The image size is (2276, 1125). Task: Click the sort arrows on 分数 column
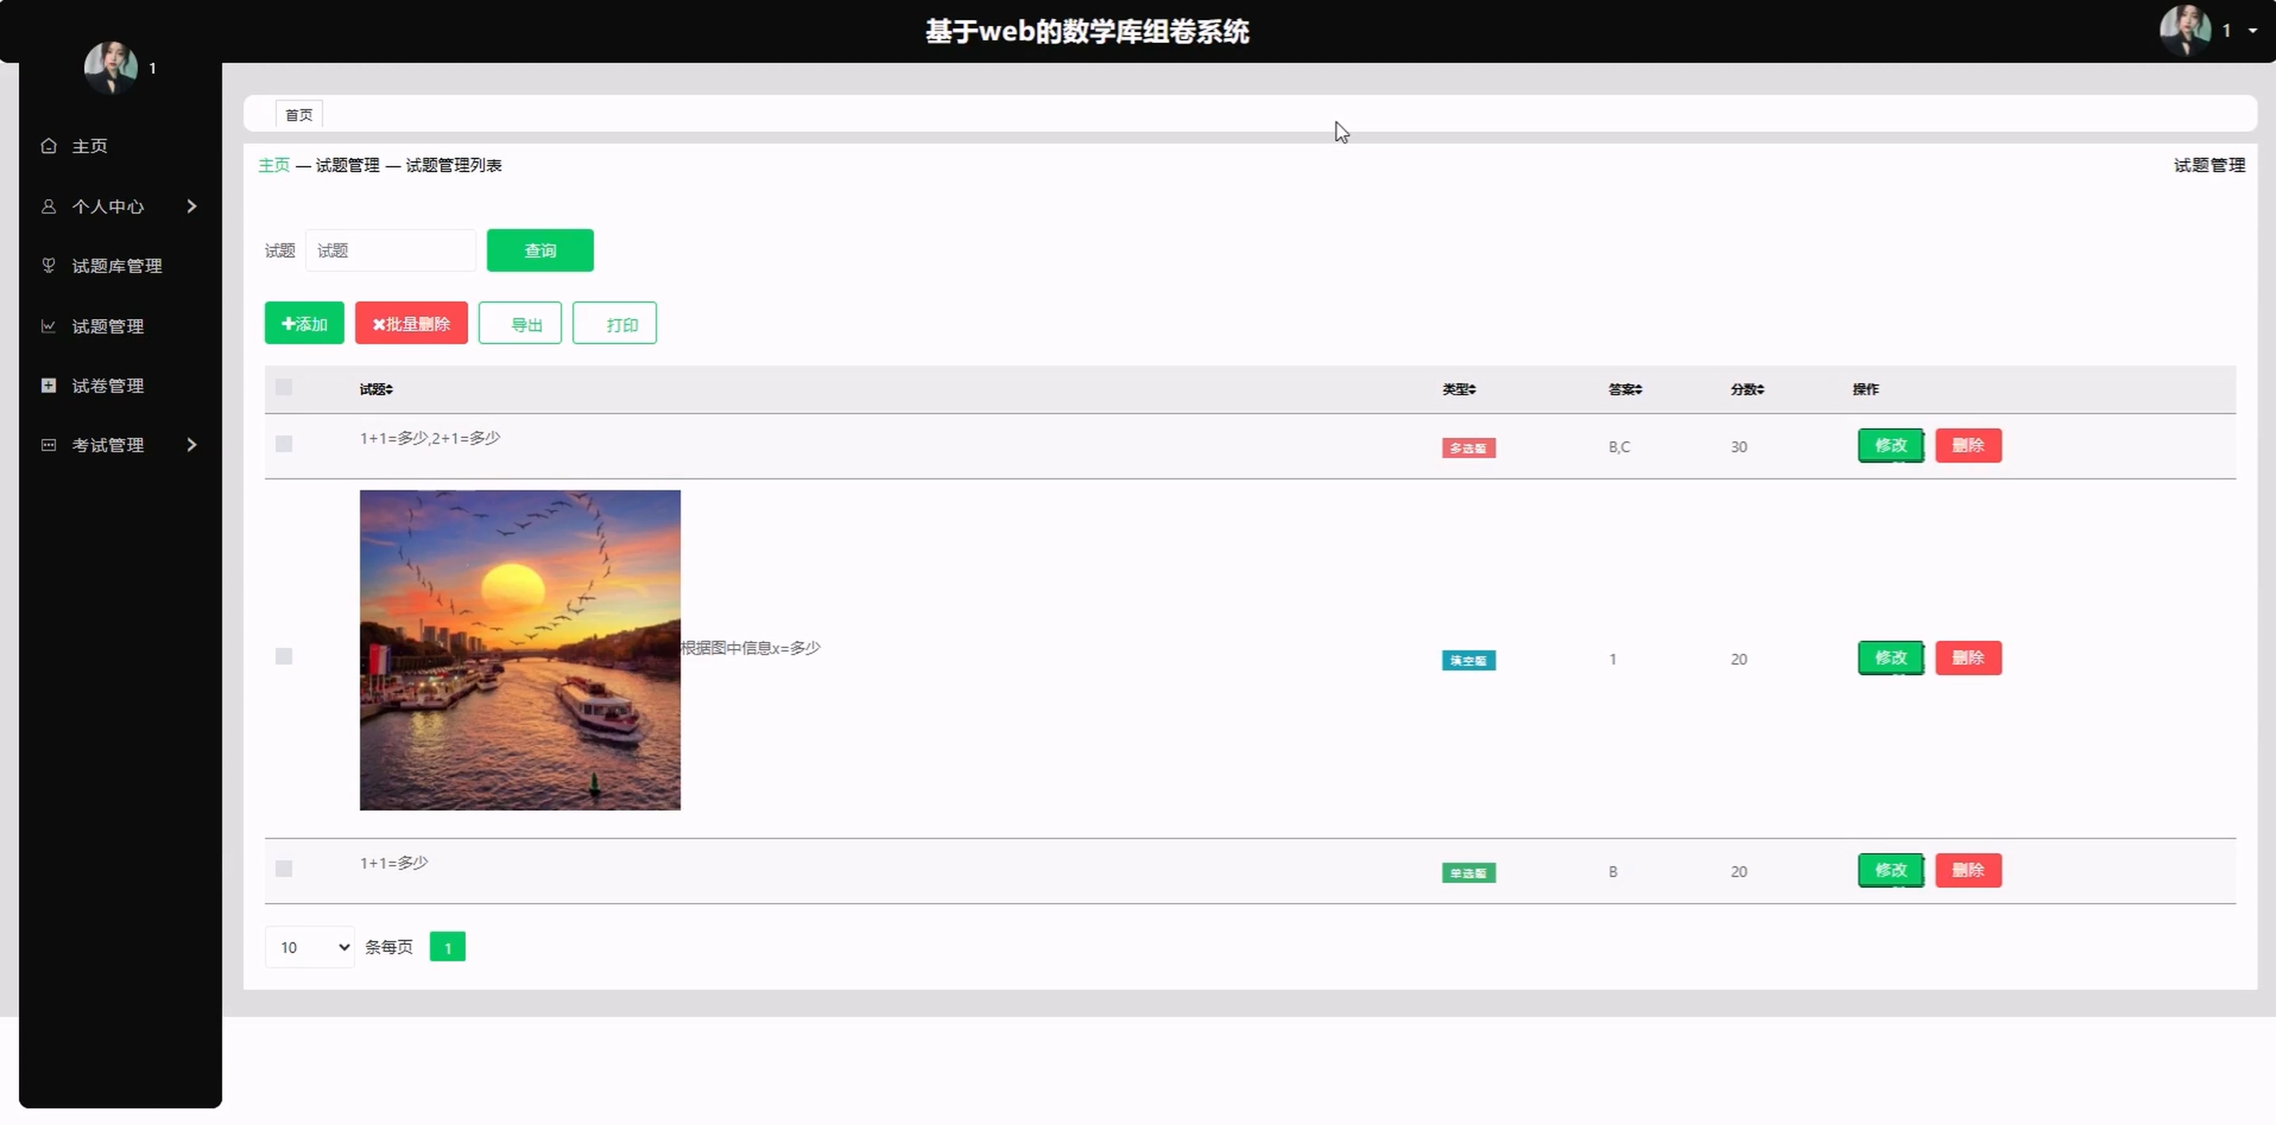[1760, 390]
